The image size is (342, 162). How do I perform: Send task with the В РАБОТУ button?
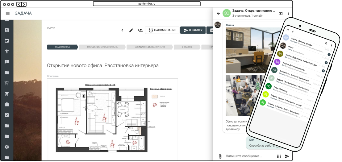pos(193,30)
